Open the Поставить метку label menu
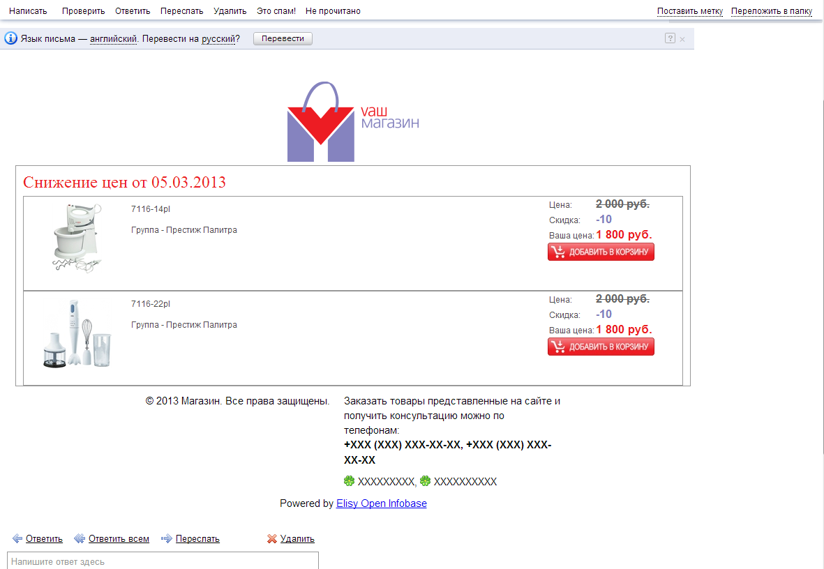 [x=689, y=11]
